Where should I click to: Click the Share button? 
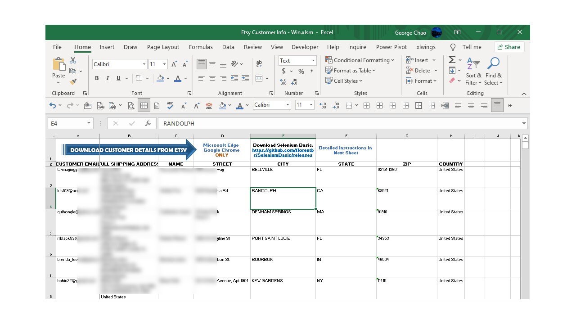[509, 47]
